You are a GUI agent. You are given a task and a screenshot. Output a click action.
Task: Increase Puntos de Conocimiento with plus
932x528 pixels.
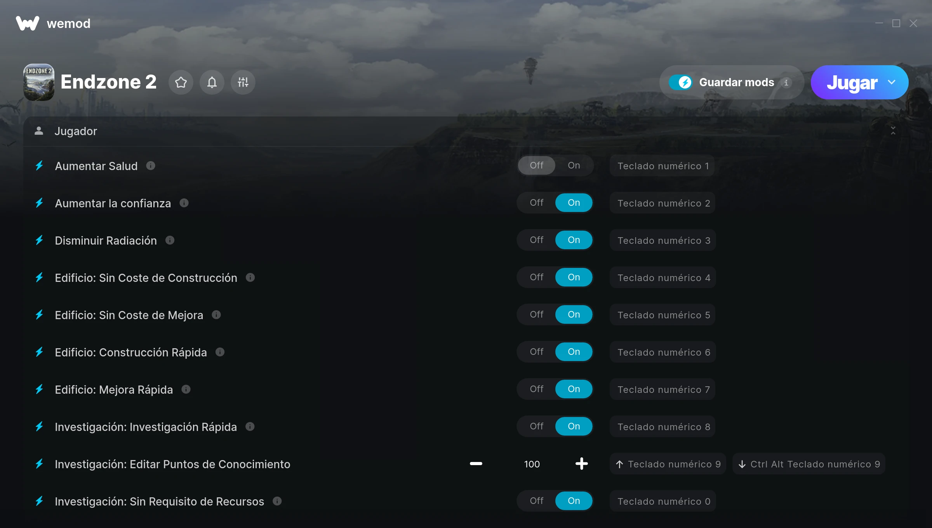[x=582, y=464]
